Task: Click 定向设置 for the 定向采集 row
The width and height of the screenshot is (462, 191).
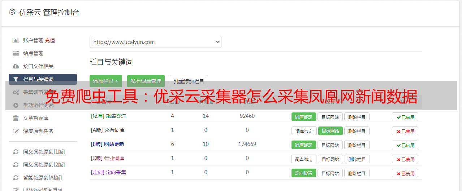Action: [x=304, y=173]
